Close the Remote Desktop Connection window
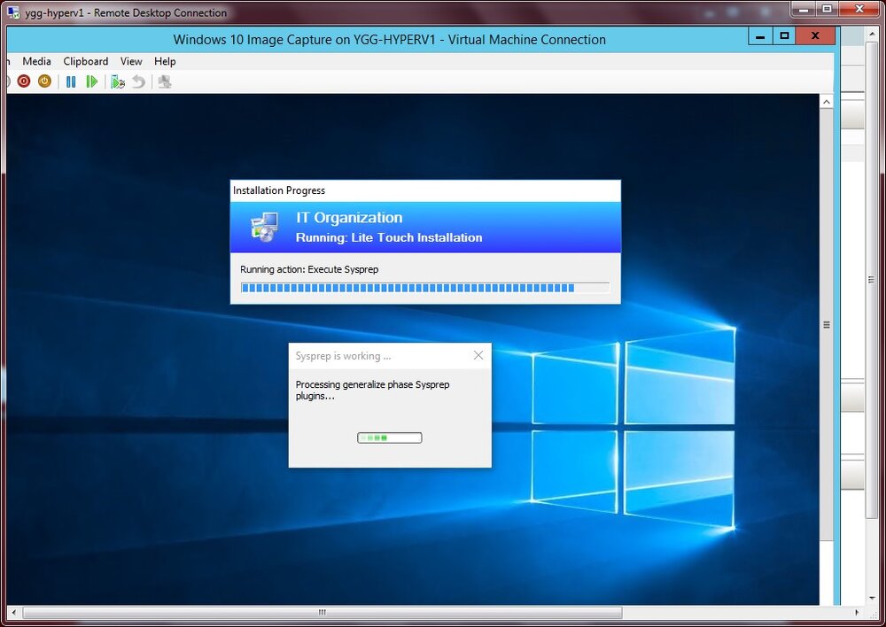 [859, 10]
